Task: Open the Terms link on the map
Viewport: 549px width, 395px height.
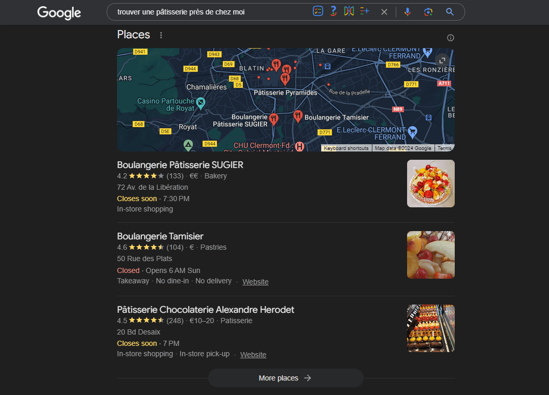Action: tap(444, 148)
